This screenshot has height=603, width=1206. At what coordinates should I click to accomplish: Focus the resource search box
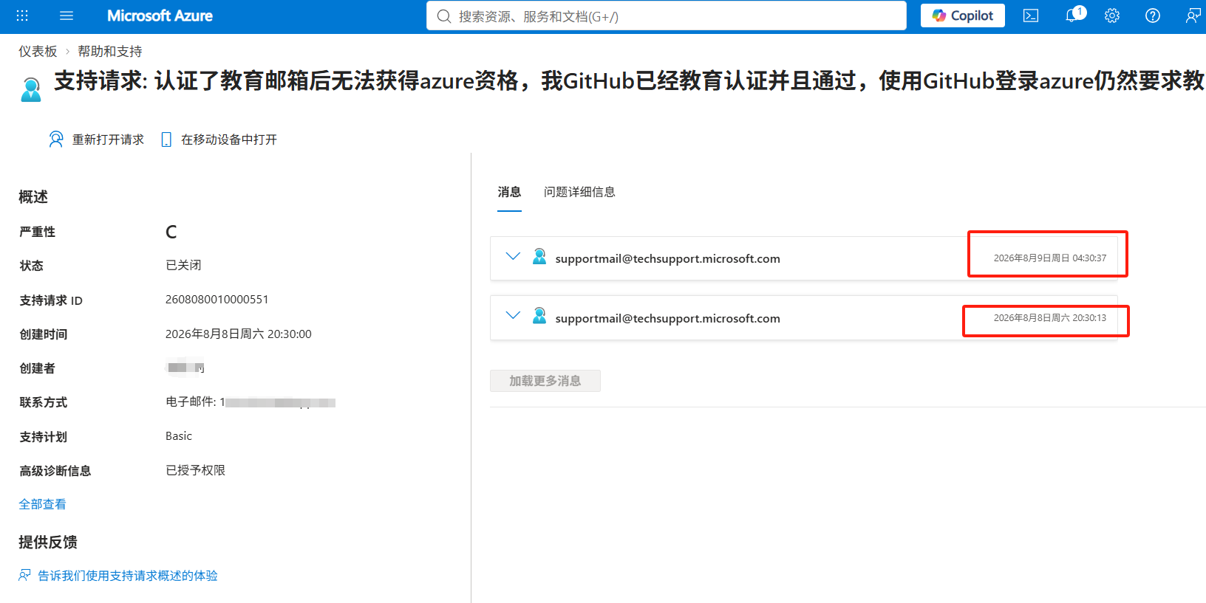pyautogui.click(x=666, y=15)
